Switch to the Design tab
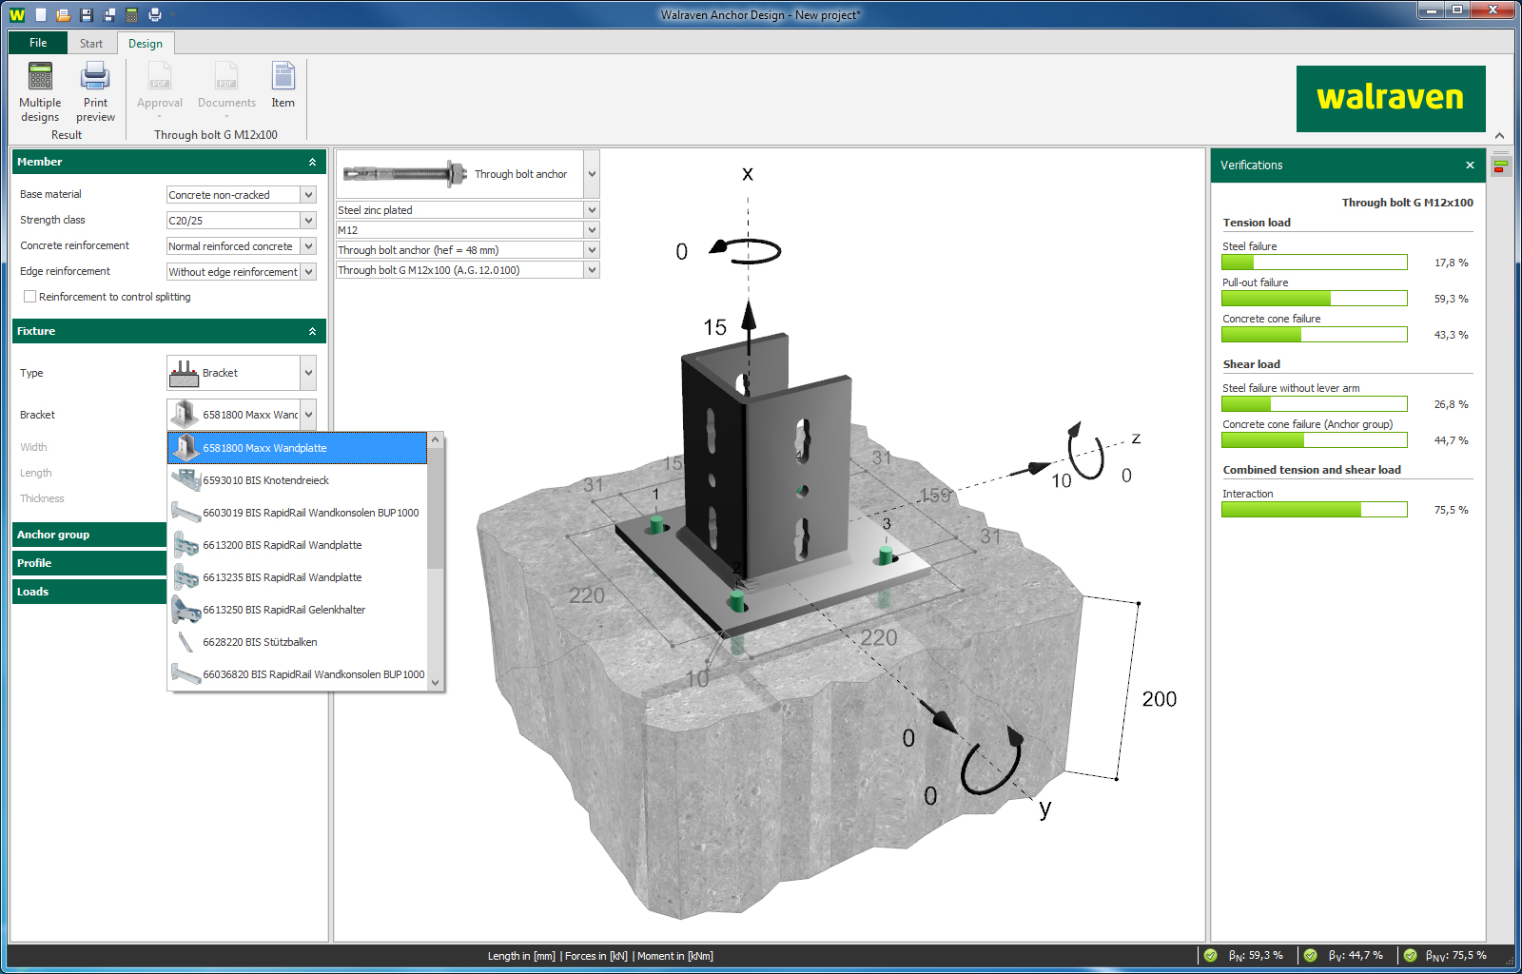The width and height of the screenshot is (1522, 974). pos(146,44)
